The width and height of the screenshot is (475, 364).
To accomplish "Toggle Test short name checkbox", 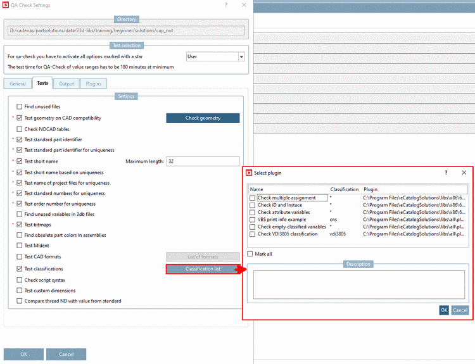I will point(20,161).
